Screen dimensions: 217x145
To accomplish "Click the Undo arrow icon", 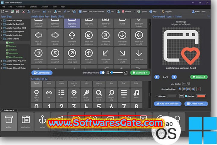I will tap(45, 11).
